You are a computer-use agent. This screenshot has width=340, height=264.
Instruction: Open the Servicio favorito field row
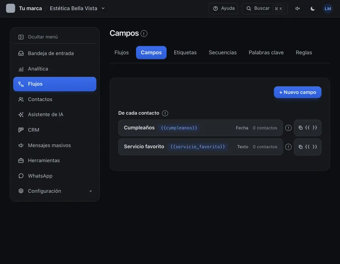click(x=200, y=147)
